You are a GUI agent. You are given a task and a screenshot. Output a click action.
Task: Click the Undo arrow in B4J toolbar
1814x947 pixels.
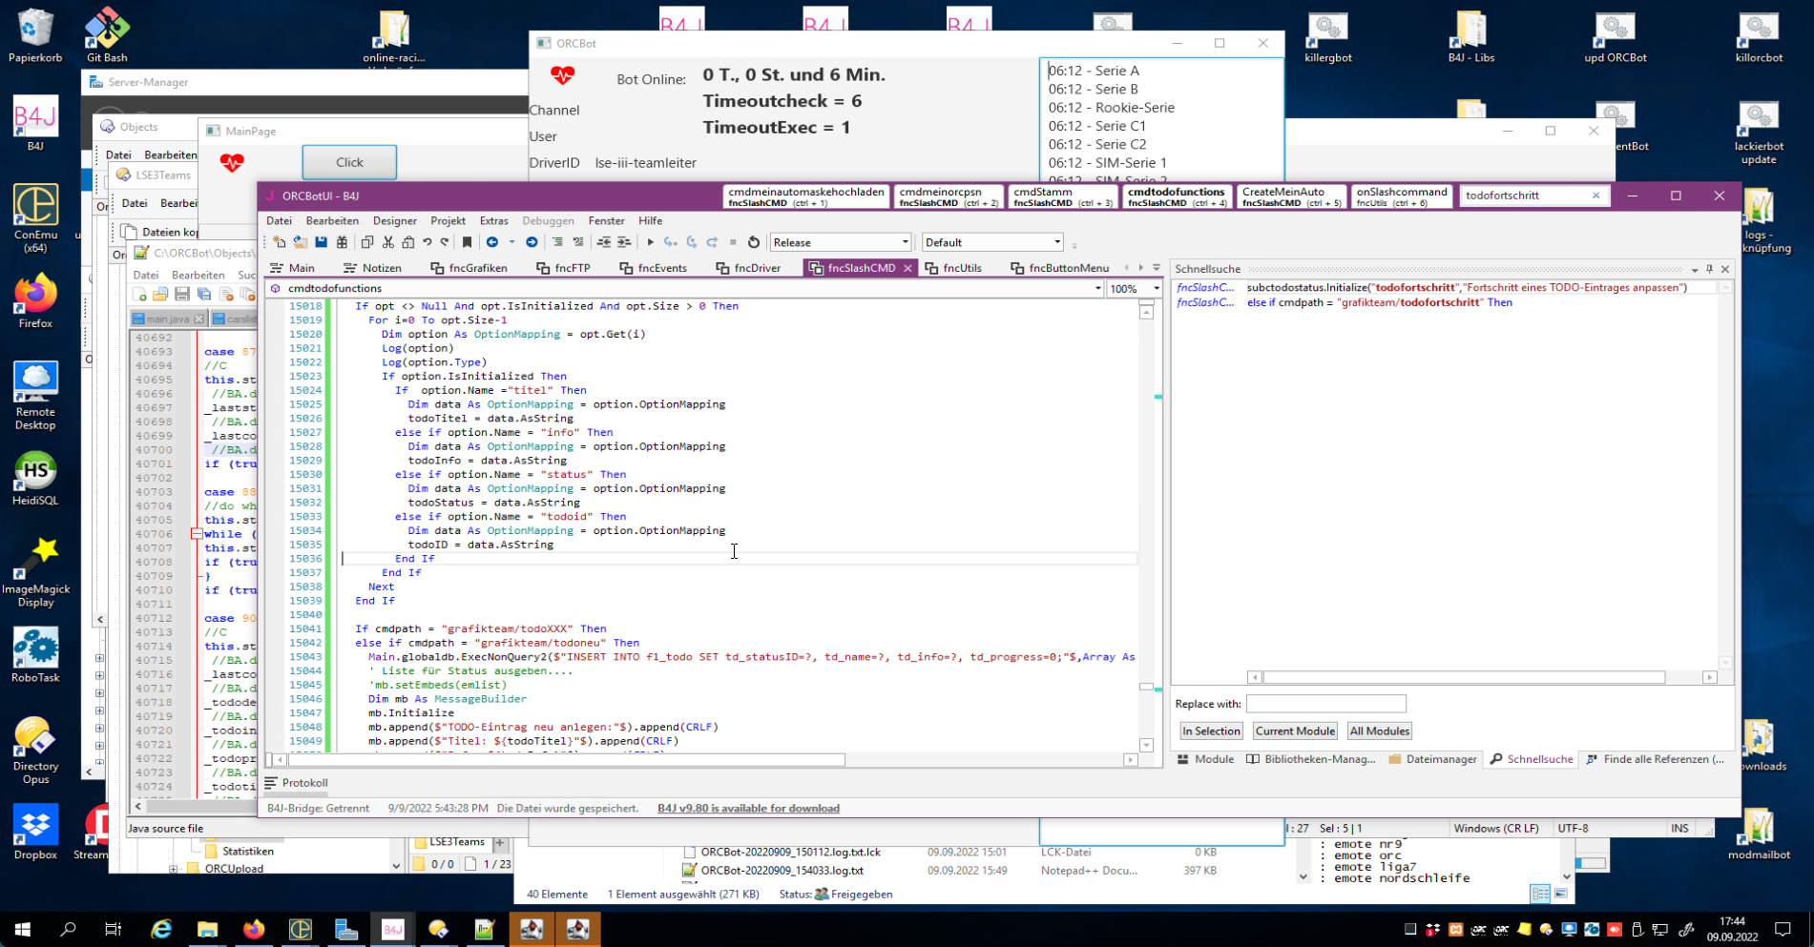427,242
